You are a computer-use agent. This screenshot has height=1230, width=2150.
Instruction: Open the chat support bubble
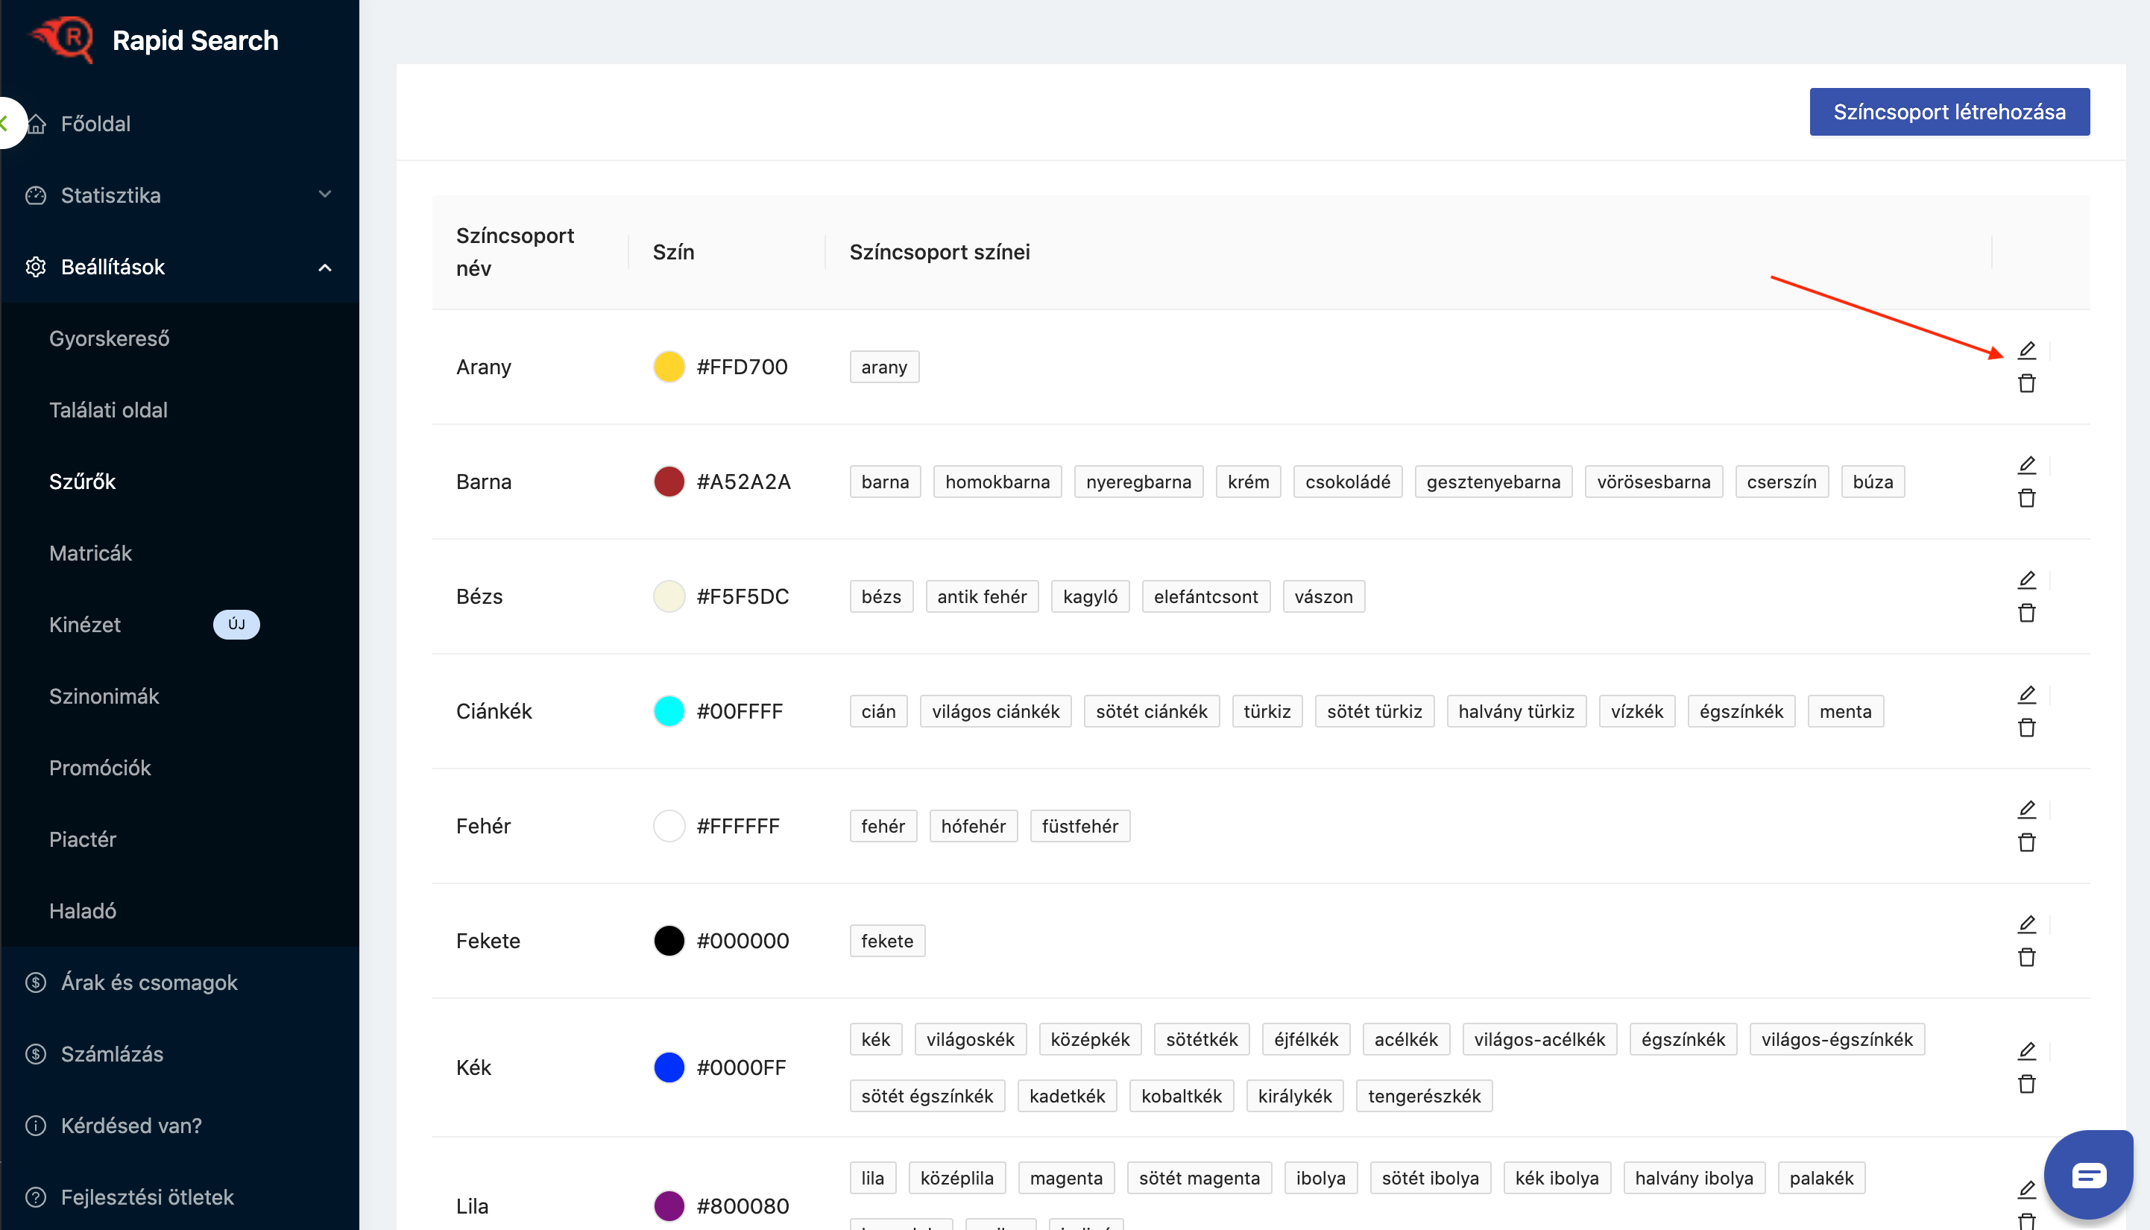click(2087, 1174)
